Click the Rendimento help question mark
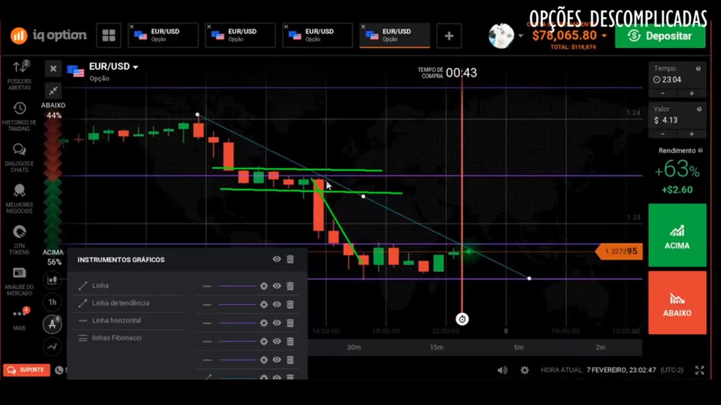Screen dimensions: 721x405 pos(700,151)
